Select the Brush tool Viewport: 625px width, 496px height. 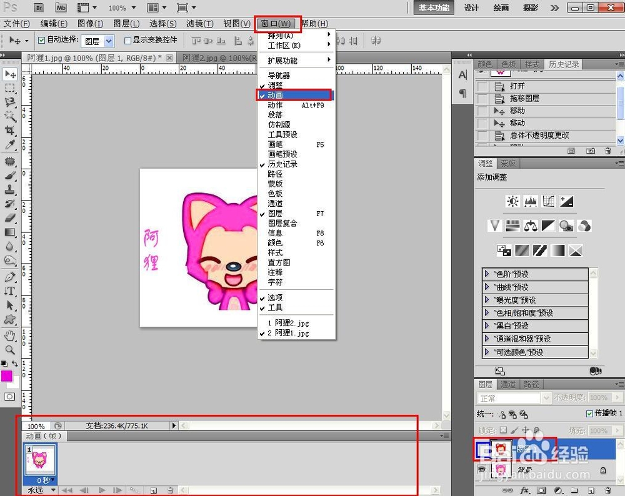tap(9, 176)
